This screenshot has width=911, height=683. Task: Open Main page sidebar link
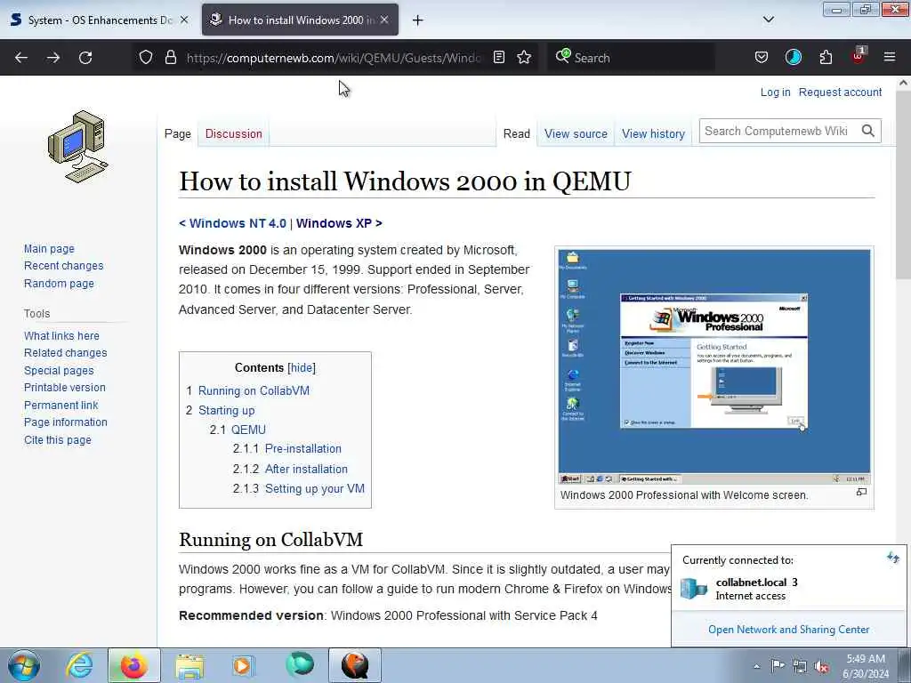coord(49,249)
